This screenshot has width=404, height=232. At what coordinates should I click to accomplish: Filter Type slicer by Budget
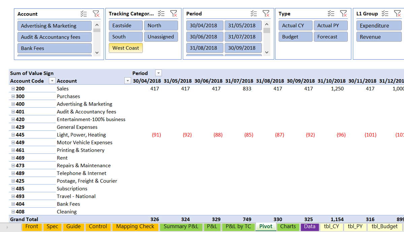click(295, 37)
